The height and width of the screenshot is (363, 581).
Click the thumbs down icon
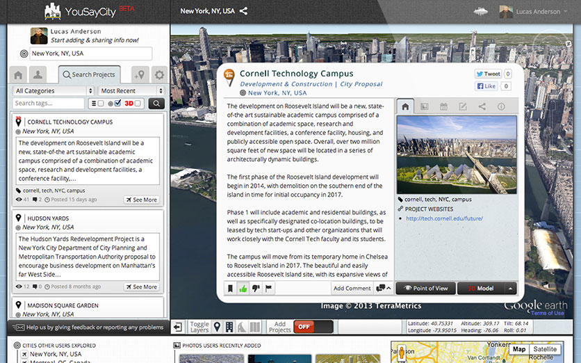click(x=256, y=288)
